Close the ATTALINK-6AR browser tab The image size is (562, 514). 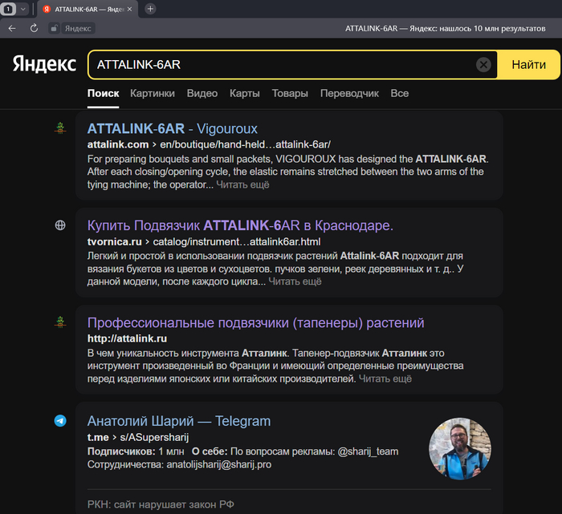tap(130, 10)
